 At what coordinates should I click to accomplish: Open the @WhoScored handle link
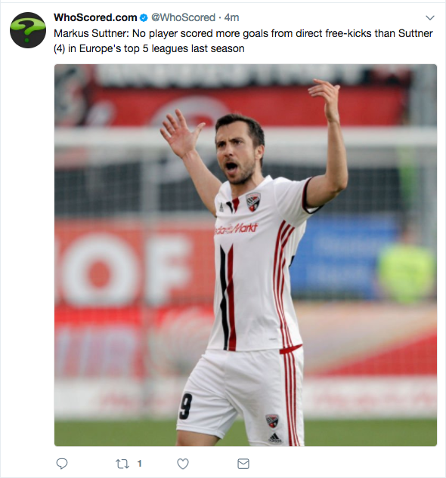click(x=183, y=17)
